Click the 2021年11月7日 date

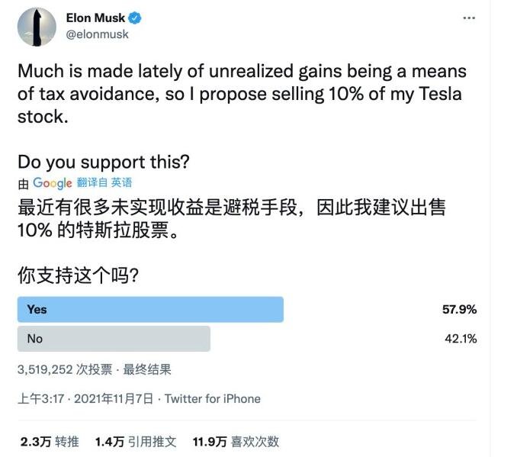tap(117, 398)
